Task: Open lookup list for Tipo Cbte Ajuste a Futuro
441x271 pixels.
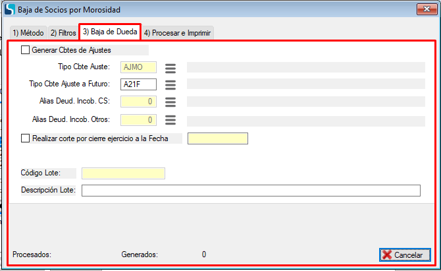Action: tap(170, 84)
